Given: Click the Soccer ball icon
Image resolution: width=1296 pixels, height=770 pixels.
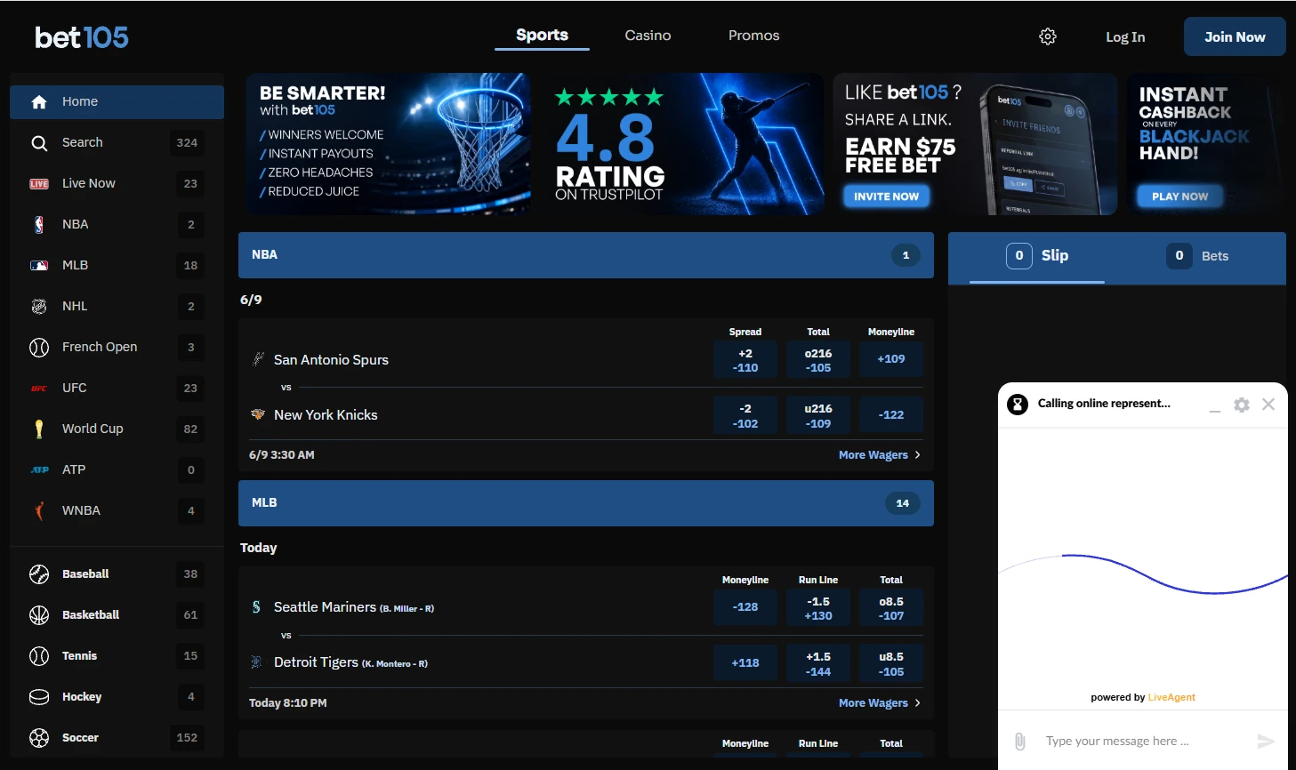Looking at the screenshot, I should 39,738.
